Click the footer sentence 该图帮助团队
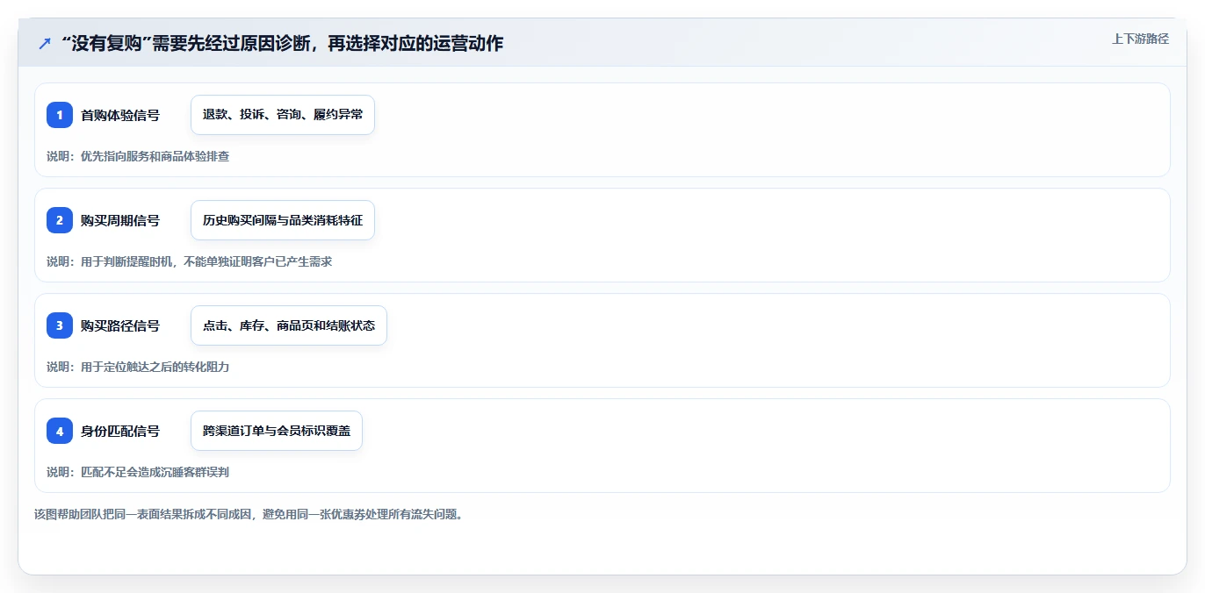Viewport: 1205px width, 593px height. pos(249,514)
